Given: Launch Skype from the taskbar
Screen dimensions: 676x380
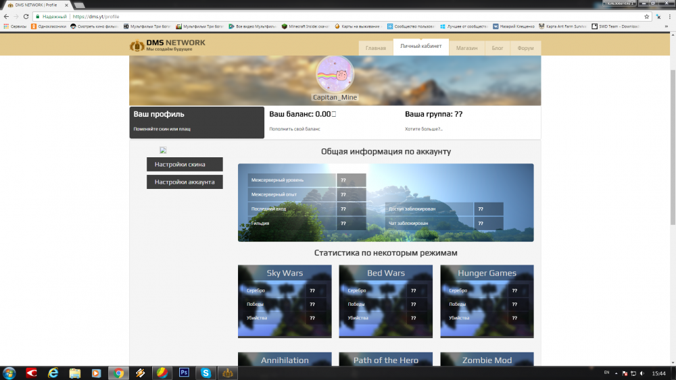Looking at the screenshot, I should 205,372.
